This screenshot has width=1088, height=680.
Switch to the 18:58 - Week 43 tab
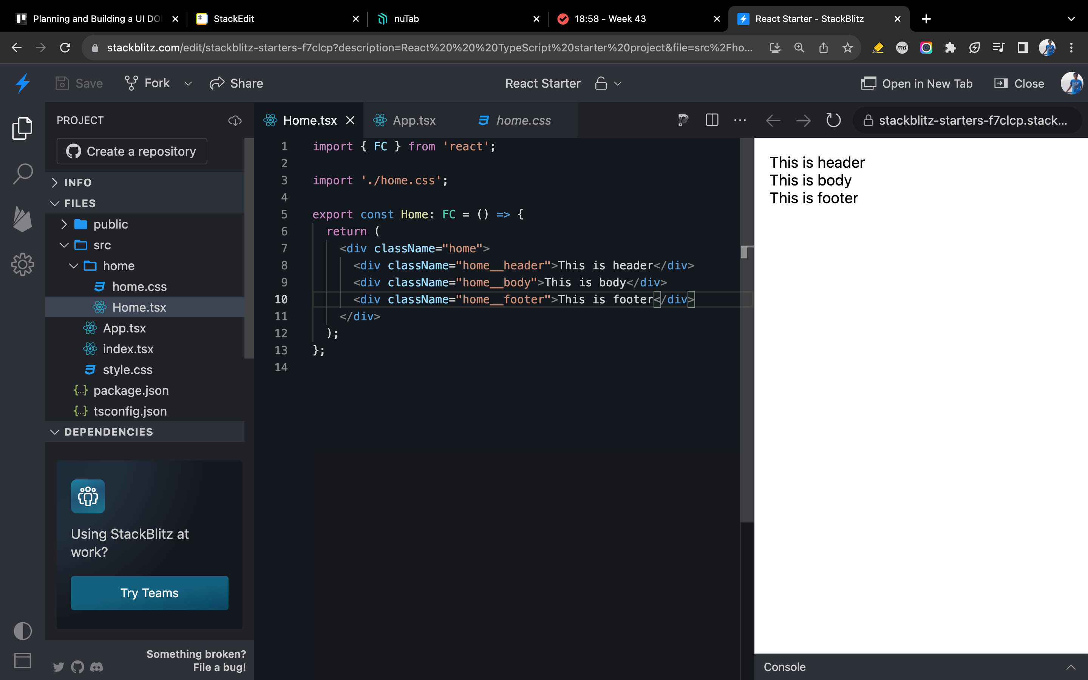(x=638, y=19)
